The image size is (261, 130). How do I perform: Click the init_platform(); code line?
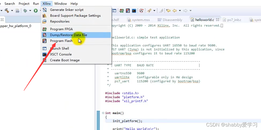128,121
